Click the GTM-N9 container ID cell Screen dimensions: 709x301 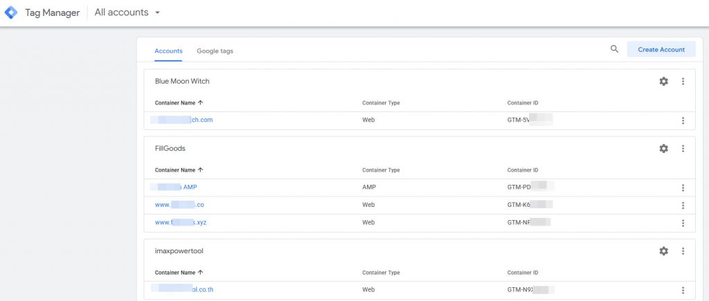(530, 290)
